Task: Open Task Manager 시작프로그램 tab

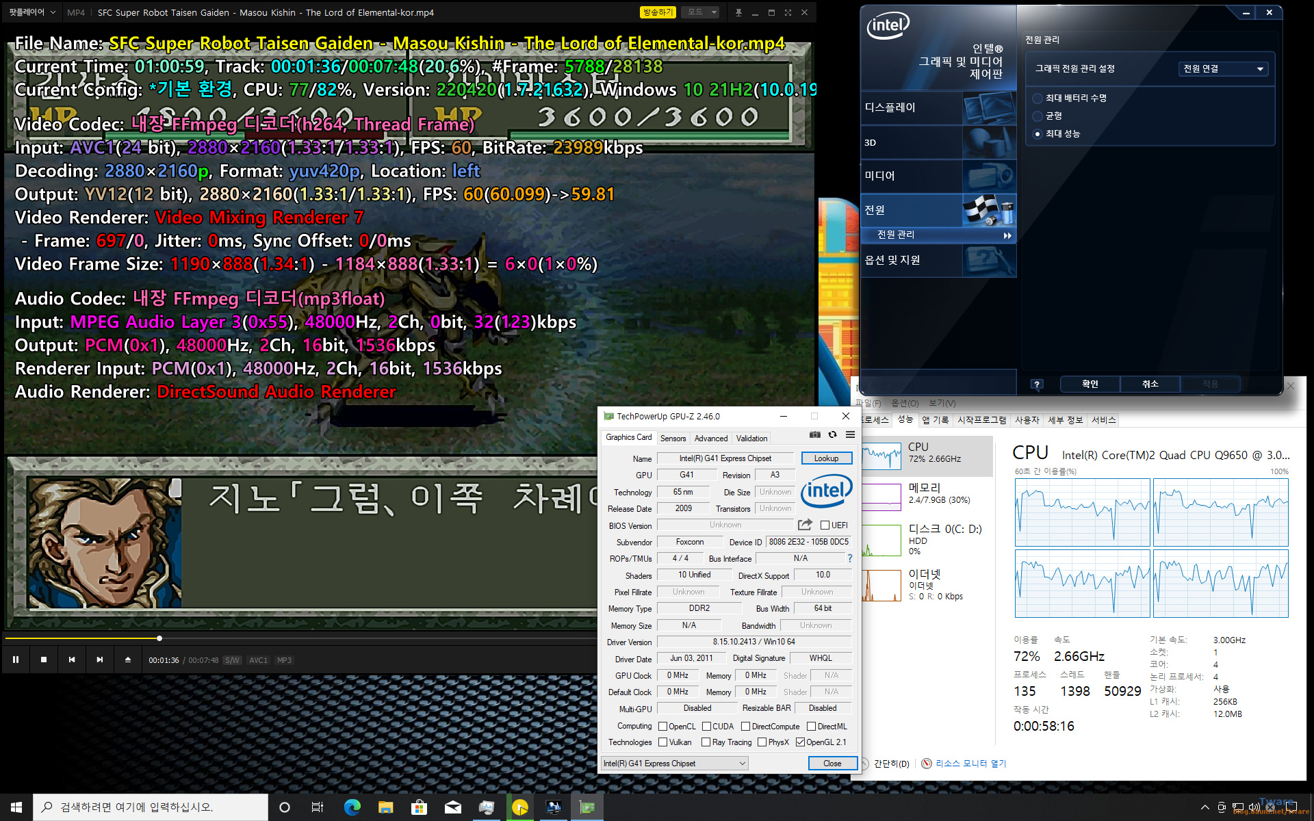Action: pos(981,420)
